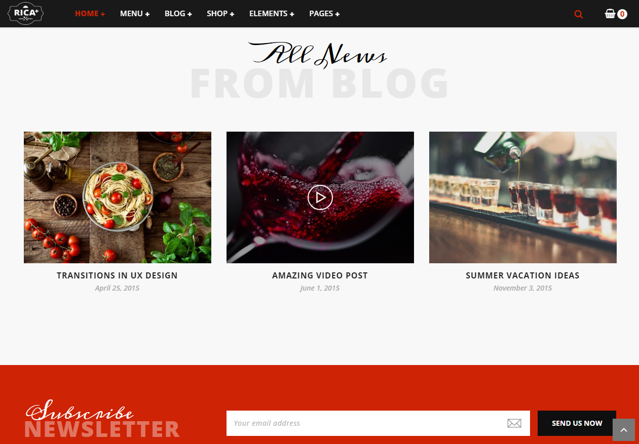Open the Summer Vacation Ideas post title
This screenshot has width=639, height=444.
pyautogui.click(x=522, y=275)
